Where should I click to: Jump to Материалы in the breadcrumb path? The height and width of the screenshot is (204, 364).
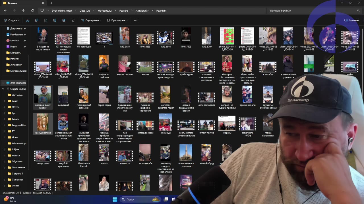coord(104,10)
